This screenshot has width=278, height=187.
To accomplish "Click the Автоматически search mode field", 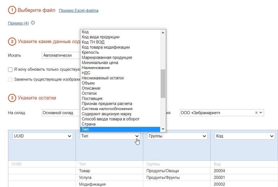I will pos(61,55).
